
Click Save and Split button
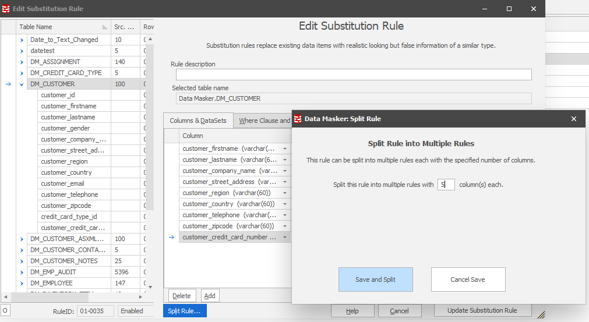pos(375,279)
